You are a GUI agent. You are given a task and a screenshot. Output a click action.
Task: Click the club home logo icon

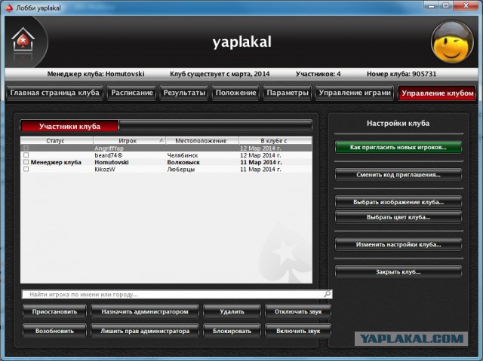pyautogui.click(x=23, y=39)
